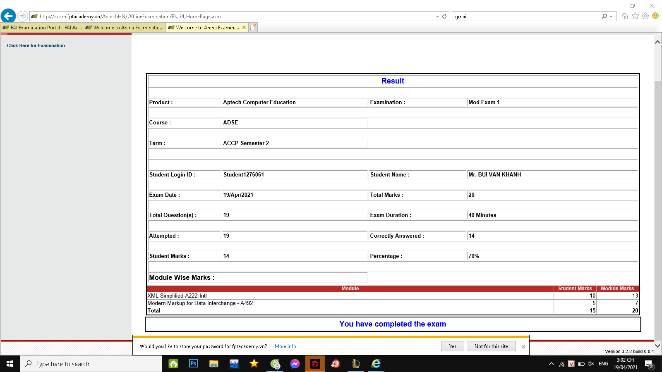Open the Windows Start menu
This screenshot has width=662, height=372.
coord(10,364)
